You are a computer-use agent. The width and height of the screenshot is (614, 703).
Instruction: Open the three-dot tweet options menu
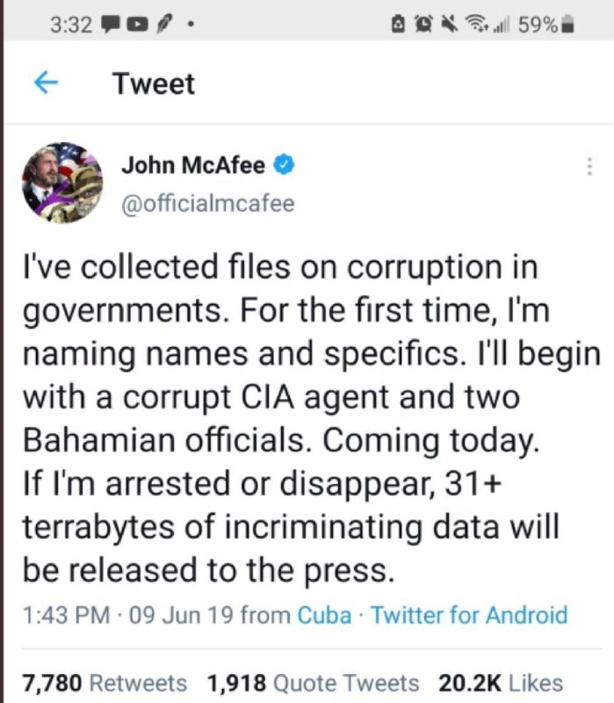[588, 167]
